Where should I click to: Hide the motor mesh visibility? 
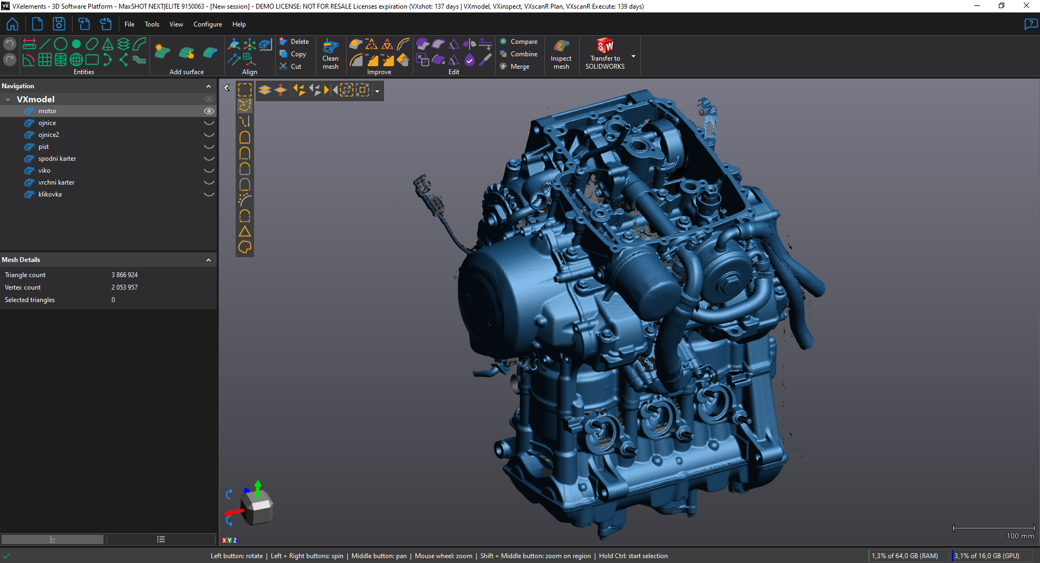209,111
